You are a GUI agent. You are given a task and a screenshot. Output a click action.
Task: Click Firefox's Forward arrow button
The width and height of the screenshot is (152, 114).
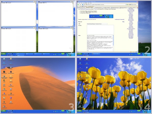point(80,5)
